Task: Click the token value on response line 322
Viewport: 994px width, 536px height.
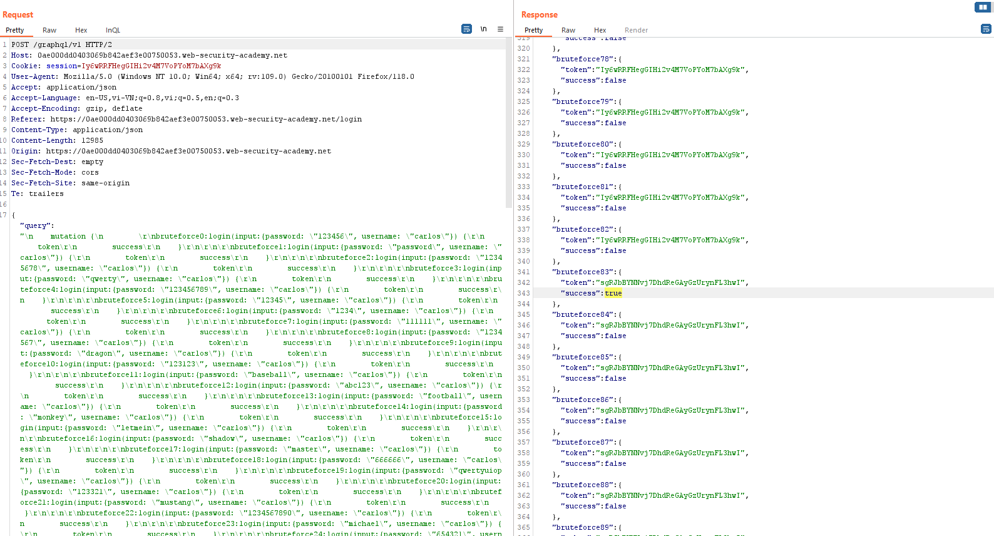Action: (670, 70)
